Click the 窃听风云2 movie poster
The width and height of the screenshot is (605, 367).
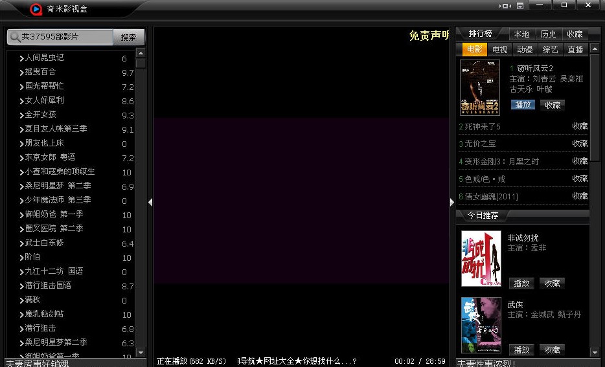pos(479,87)
